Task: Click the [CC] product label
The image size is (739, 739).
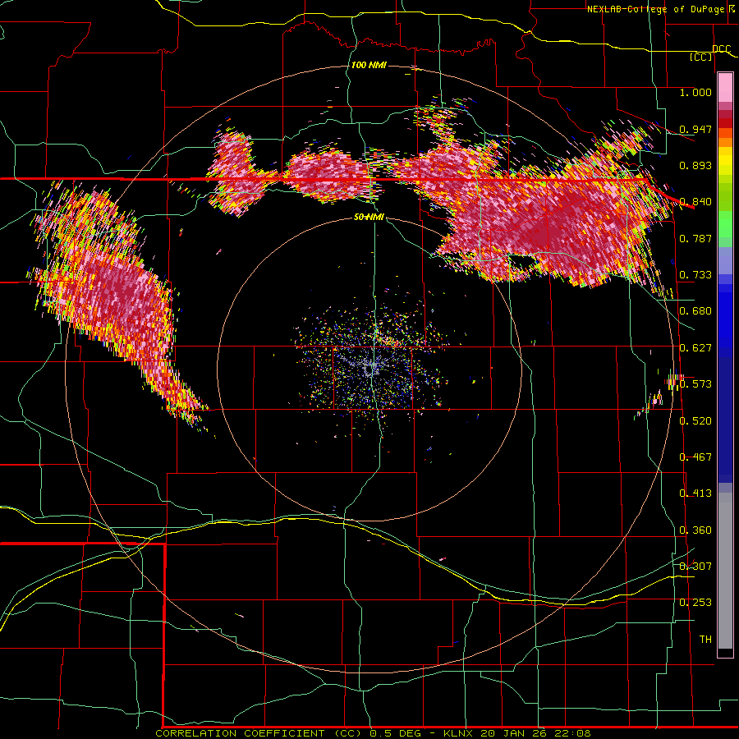Action: (x=700, y=57)
